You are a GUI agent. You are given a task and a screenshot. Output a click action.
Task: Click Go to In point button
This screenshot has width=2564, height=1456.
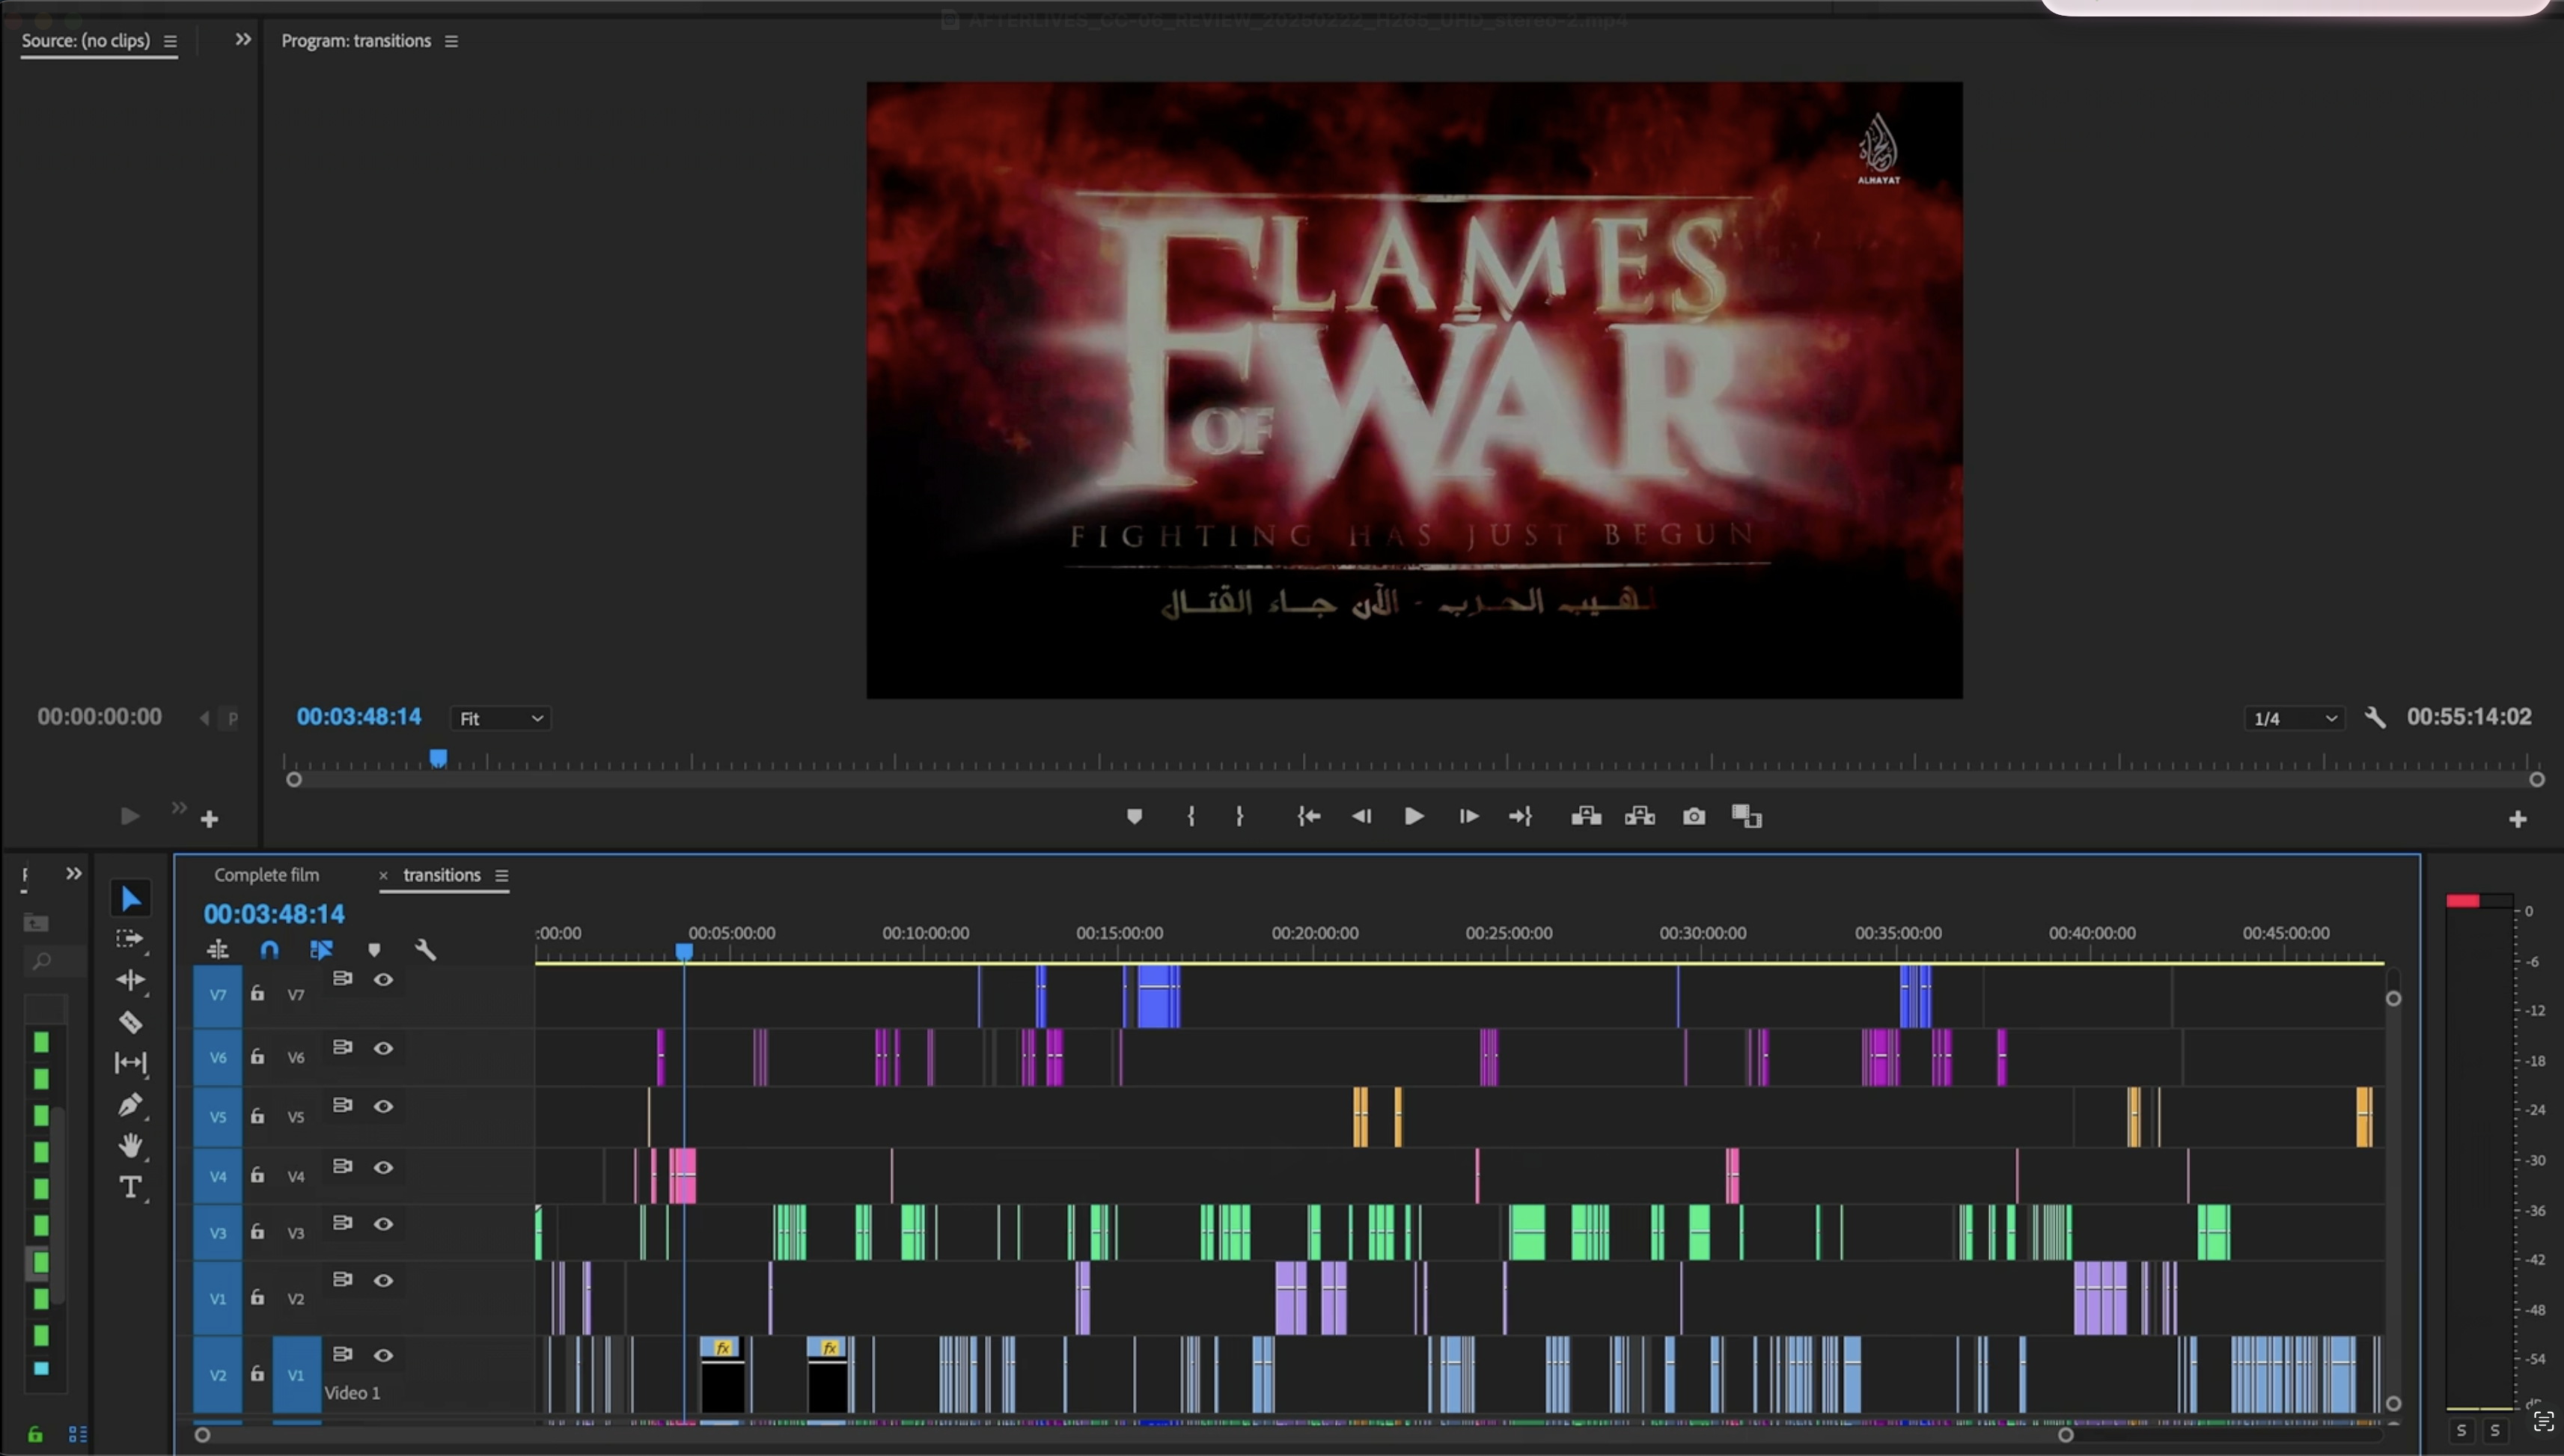[1308, 817]
